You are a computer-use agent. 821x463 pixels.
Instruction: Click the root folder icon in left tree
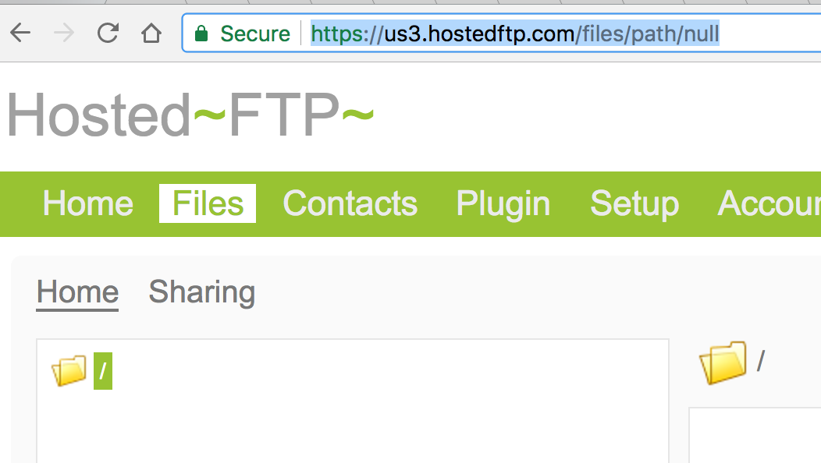tap(69, 371)
